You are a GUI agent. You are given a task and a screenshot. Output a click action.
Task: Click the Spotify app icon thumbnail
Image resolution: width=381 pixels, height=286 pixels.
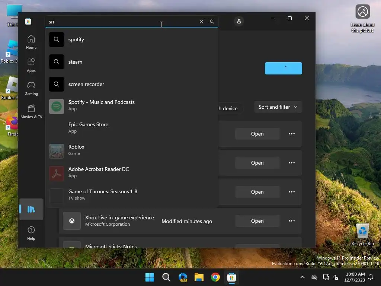(57, 107)
